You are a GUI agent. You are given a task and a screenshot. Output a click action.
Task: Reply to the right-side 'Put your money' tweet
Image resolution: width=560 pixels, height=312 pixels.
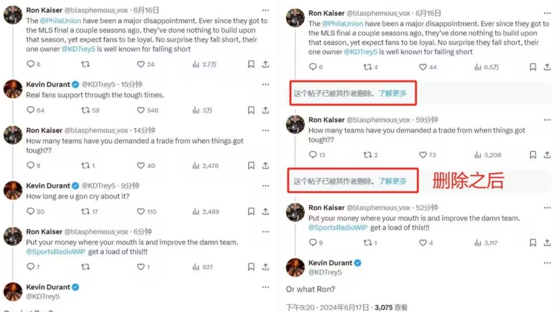click(x=313, y=243)
